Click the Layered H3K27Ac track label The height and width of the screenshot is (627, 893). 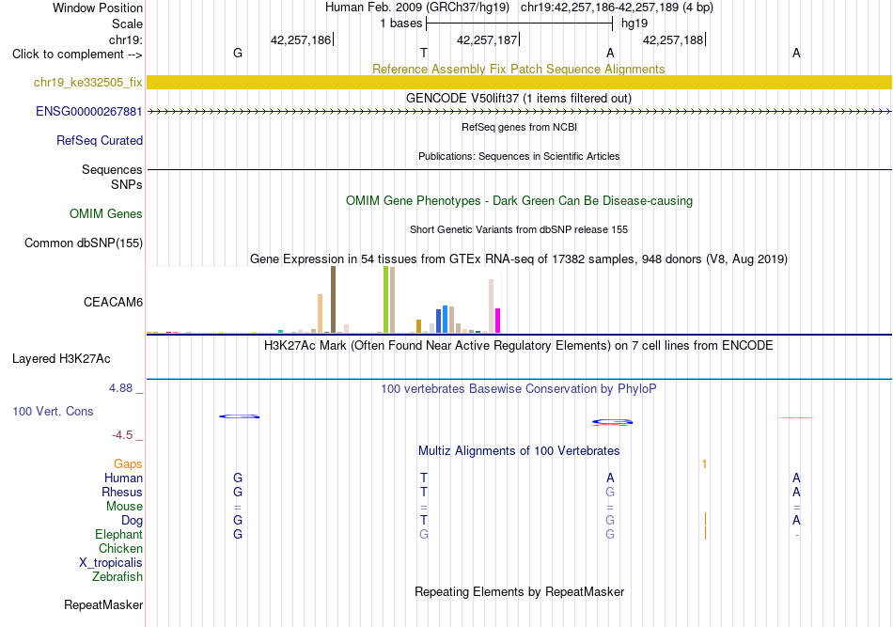(x=61, y=359)
